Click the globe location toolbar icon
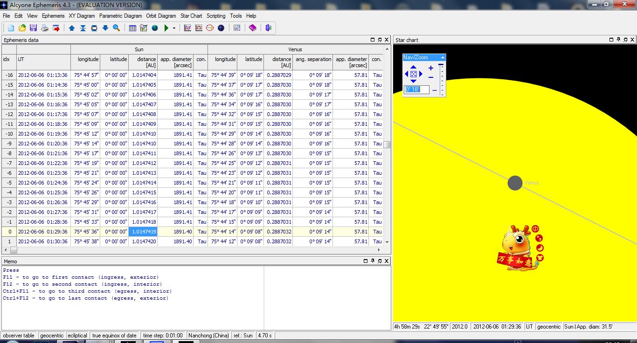This screenshot has height=343, width=637. click(155, 28)
